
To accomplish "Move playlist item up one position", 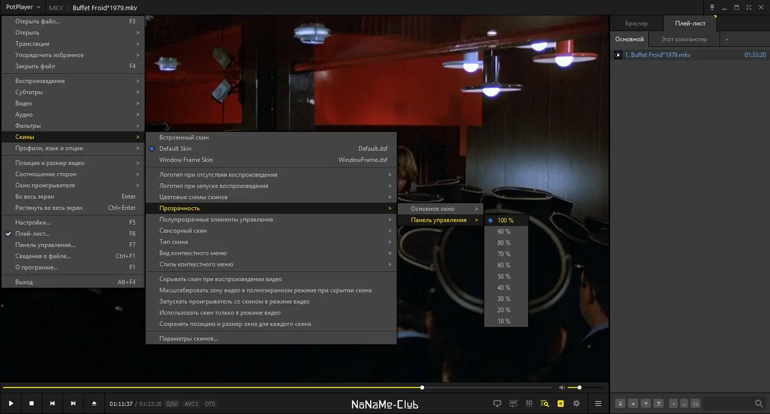I will pos(633,403).
